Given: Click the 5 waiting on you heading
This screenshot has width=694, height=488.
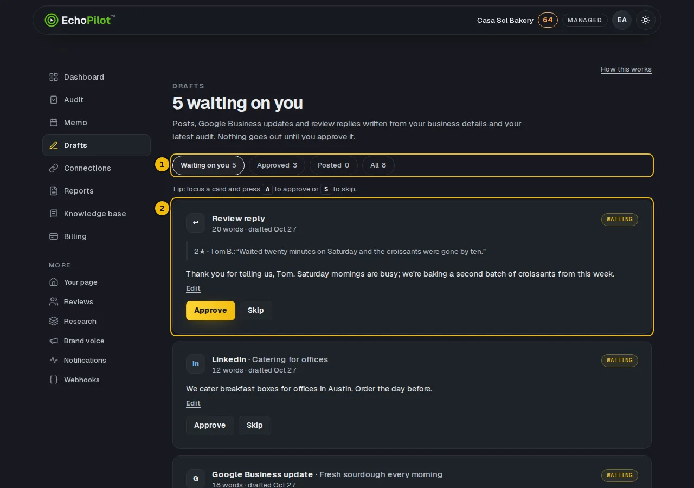Looking at the screenshot, I should (237, 103).
